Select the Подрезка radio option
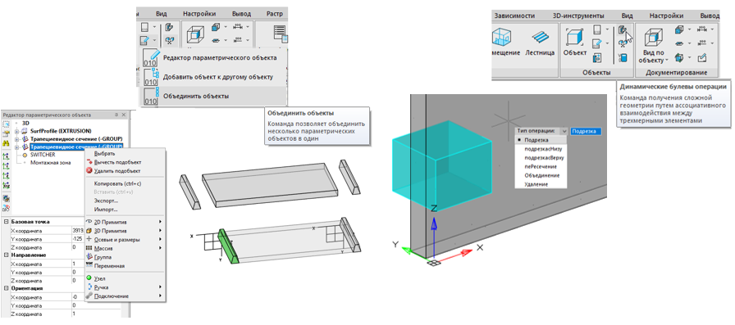 tap(541, 140)
